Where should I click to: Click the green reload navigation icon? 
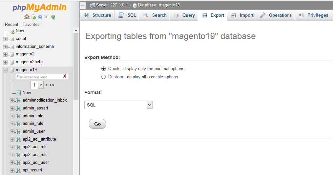pyautogui.click(x=53, y=17)
